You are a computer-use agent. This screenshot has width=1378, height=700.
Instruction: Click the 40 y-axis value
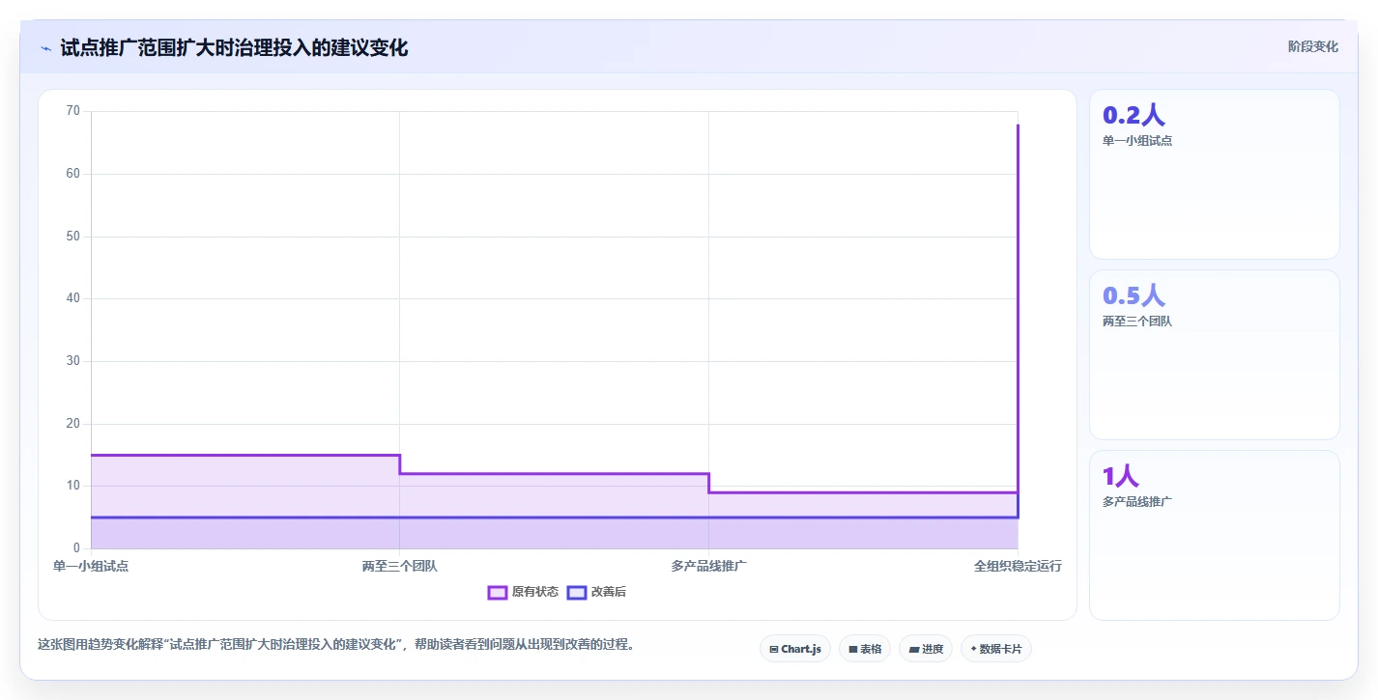[x=73, y=298]
